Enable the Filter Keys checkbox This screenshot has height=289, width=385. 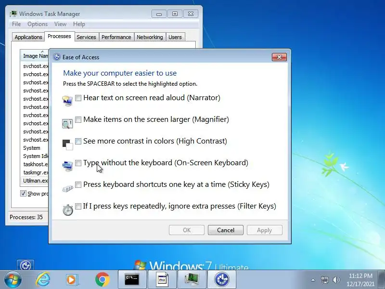point(78,206)
